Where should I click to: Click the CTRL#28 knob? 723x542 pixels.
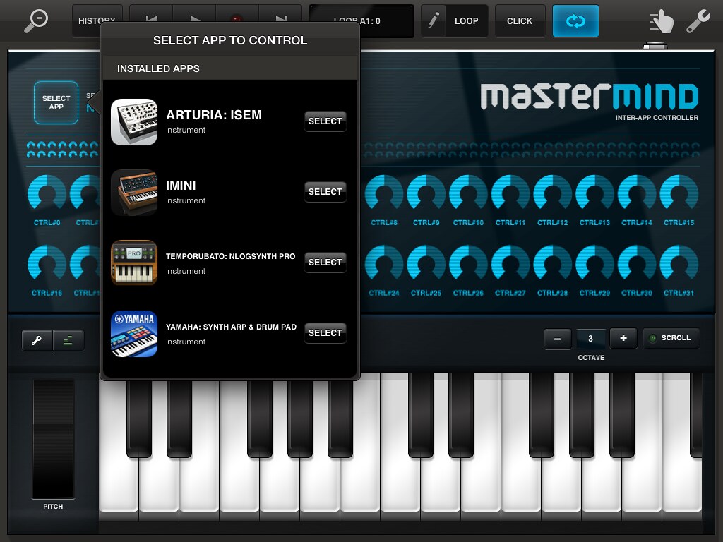coord(552,264)
